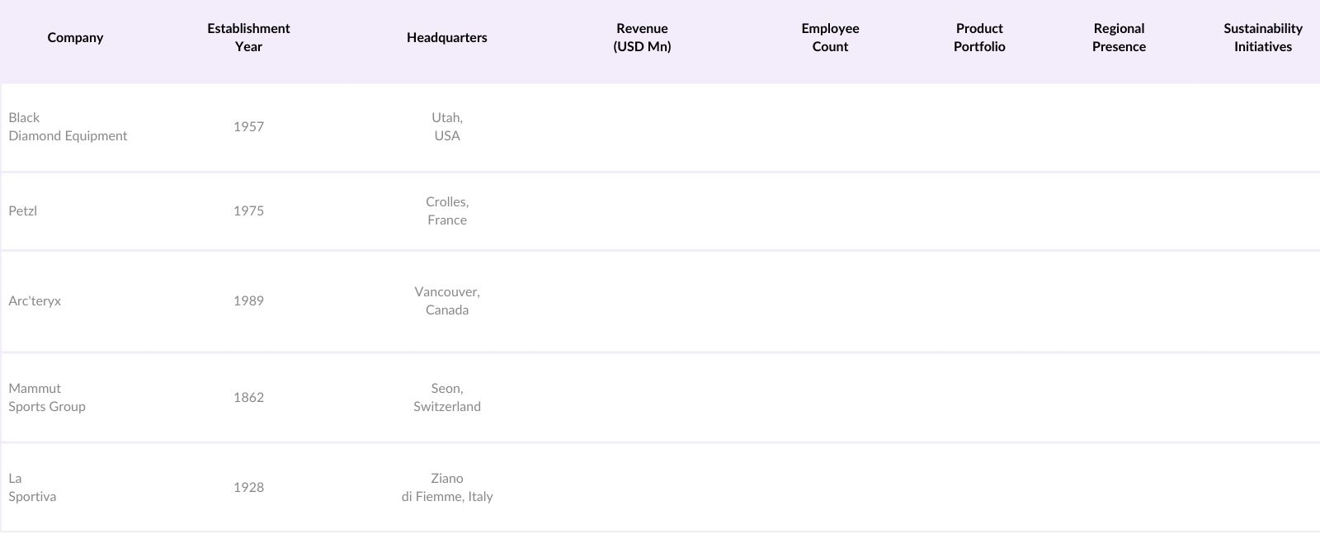Image resolution: width=1320 pixels, height=539 pixels.
Task: Select the Product Portfolio column header
Action: 979,38
